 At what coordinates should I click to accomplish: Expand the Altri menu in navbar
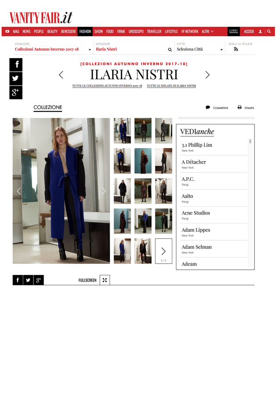click(208, 31)
